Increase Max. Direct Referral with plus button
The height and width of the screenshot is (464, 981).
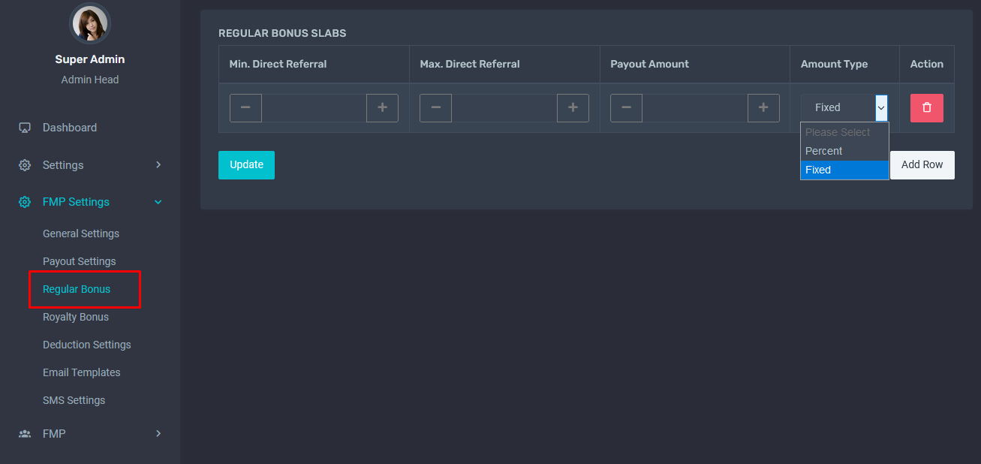(x=573, y=108)
